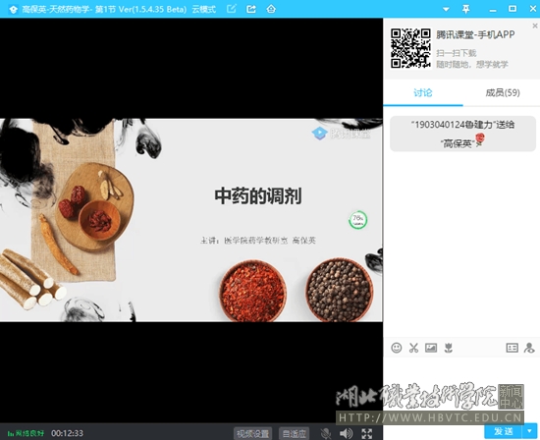Open the 自适应 display mode selector
The width and height of the screenshot is (540, 440).
pos(295,433)
